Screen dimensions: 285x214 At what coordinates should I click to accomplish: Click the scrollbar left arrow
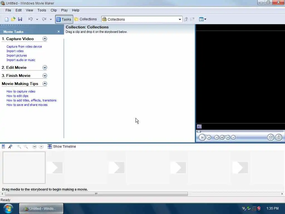2,194
